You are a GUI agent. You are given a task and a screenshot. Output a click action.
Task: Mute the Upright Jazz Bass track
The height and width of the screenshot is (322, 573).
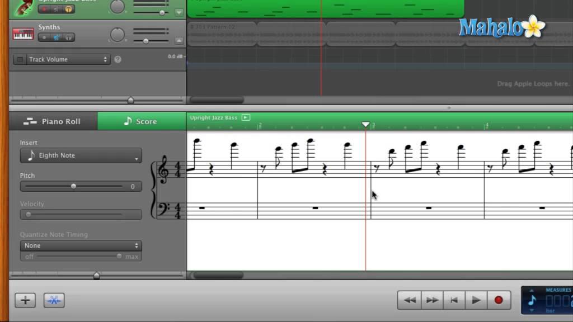pyautogui.click(x=57, y=9)
